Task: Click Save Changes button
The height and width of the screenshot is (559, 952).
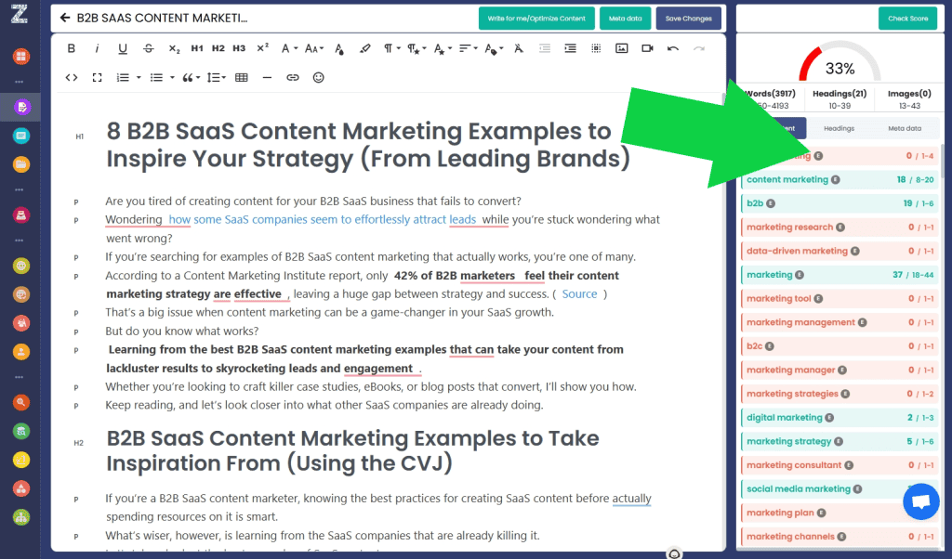Action: (x=689, y=19)
